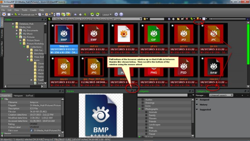Click the fullscreen icon in main toolbar
This screenshot has height=141, width=250.
[x=4, y=14]
